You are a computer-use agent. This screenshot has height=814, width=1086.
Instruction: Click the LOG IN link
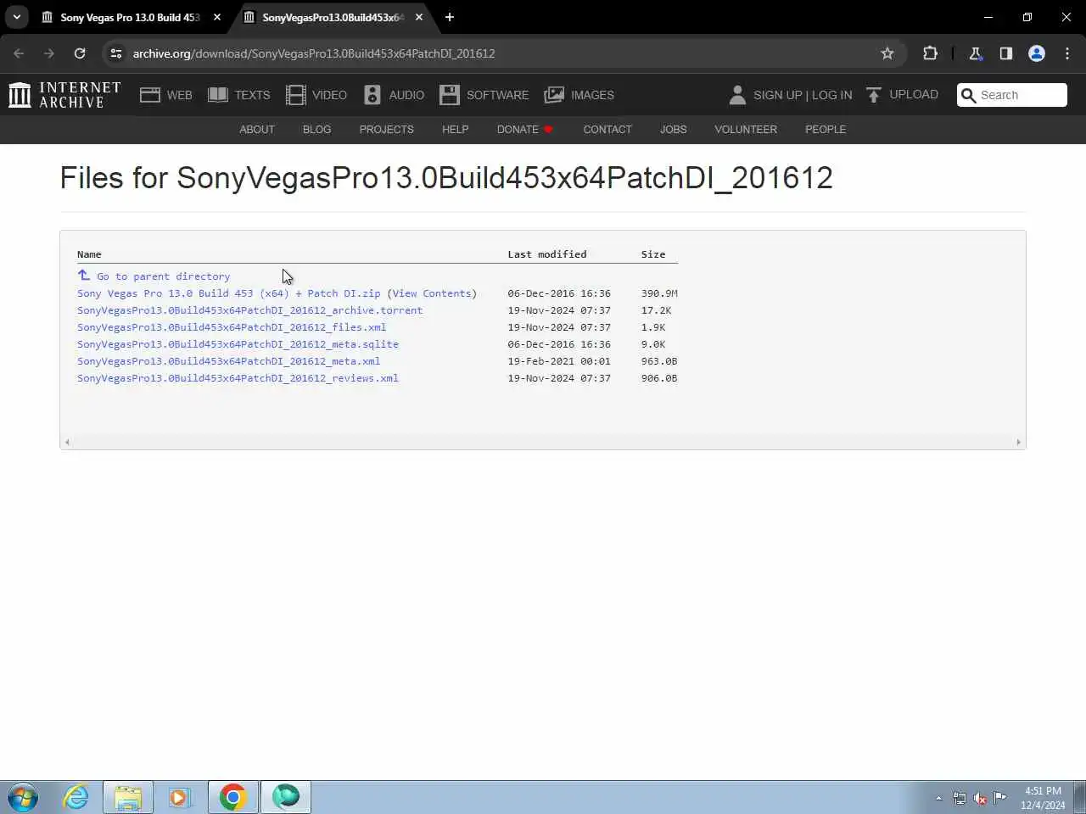tap(831, 95)
